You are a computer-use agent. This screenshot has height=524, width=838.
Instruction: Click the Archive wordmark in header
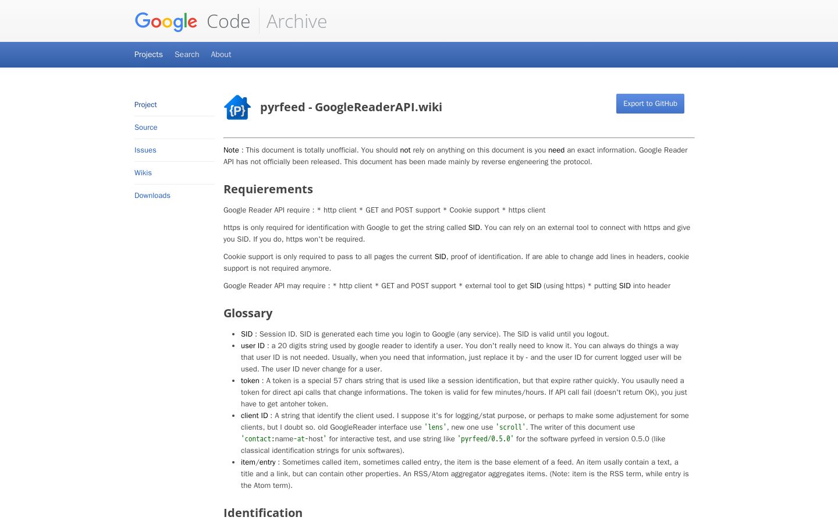(x=297, y=22)
